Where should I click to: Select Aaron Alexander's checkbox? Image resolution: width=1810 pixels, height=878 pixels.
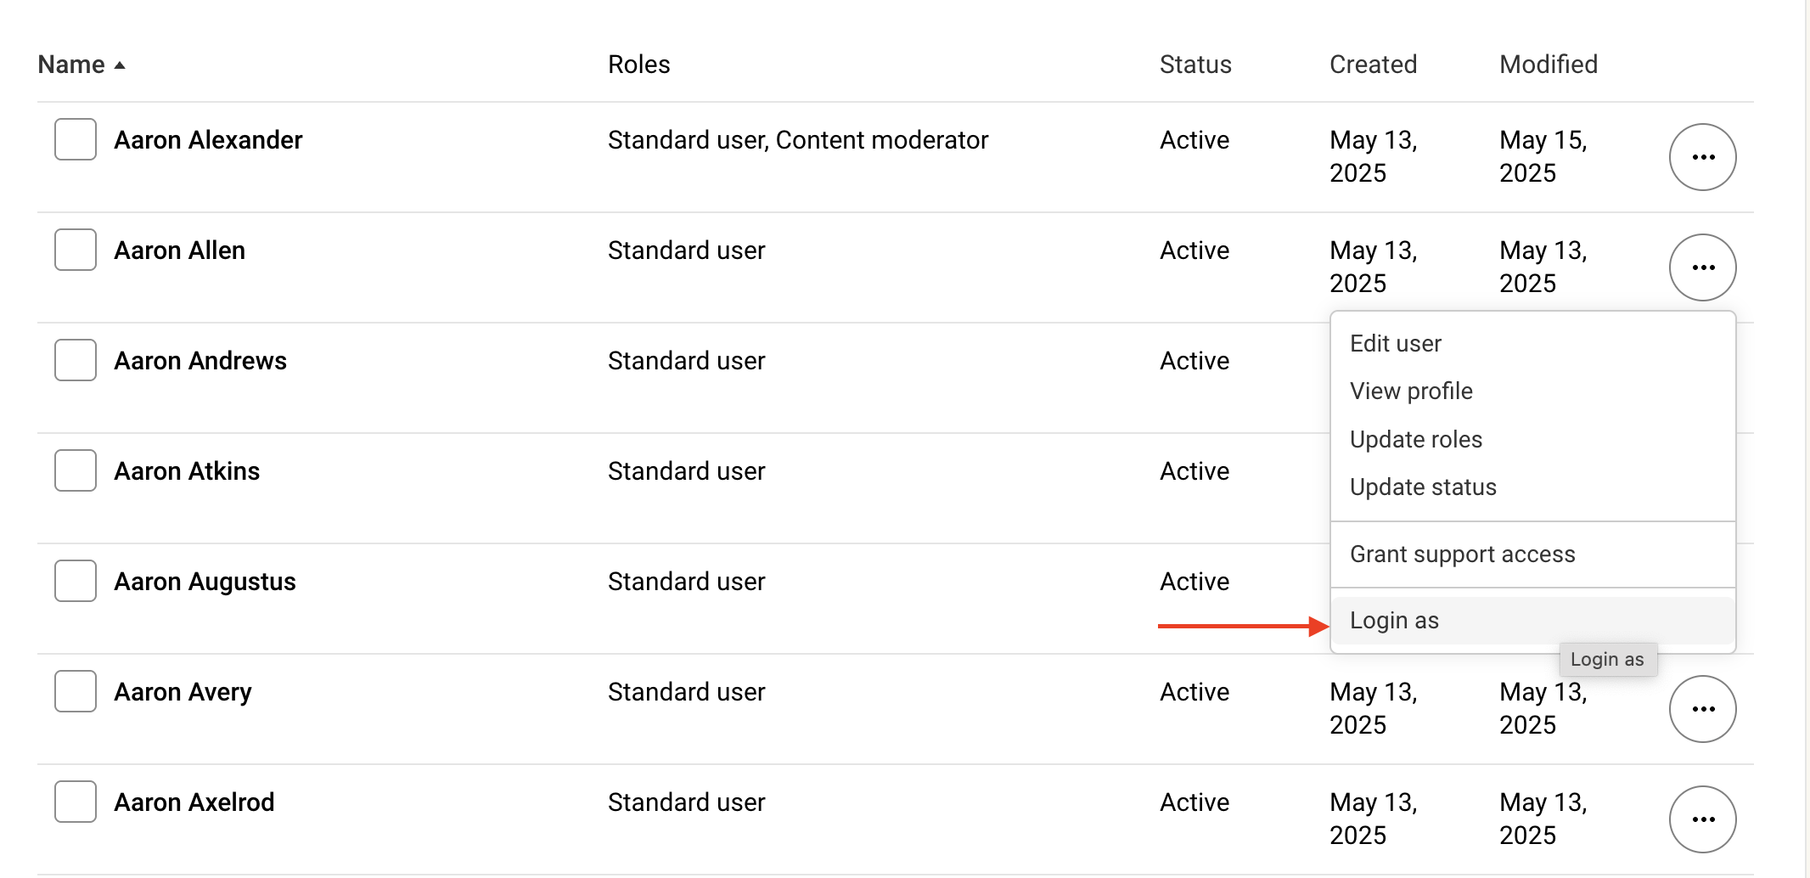[76, 139]
